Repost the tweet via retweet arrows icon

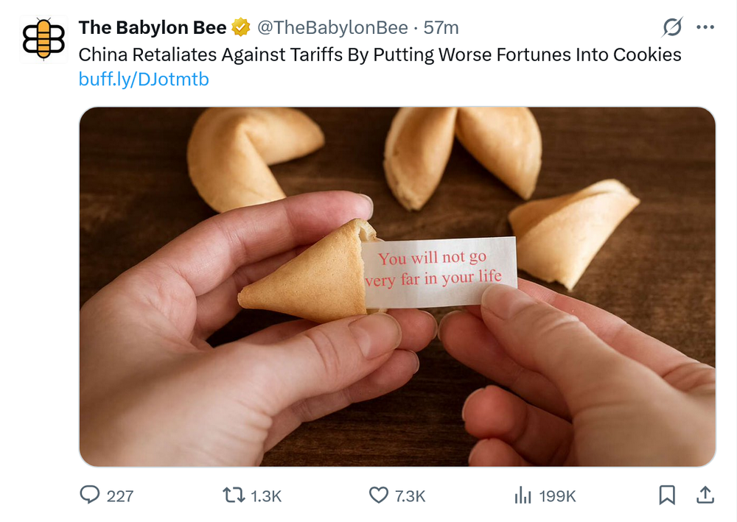pos(234,495)
